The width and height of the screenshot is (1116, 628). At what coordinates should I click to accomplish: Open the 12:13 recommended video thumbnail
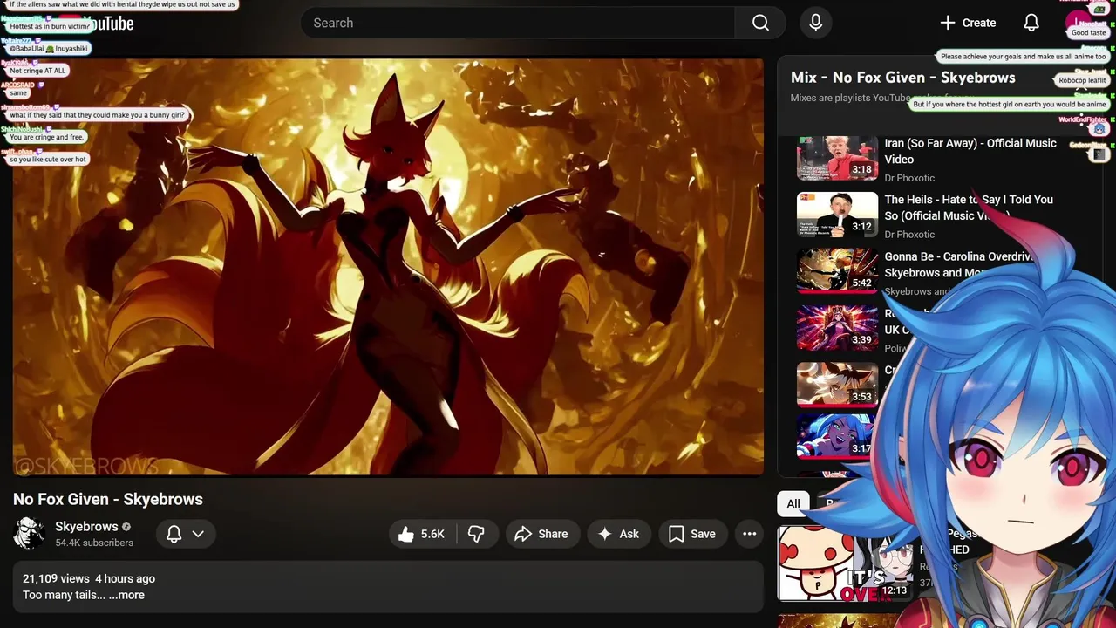point(845,563)
